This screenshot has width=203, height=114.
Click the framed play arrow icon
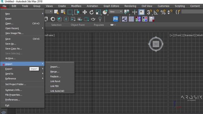[x=73, y=19]
